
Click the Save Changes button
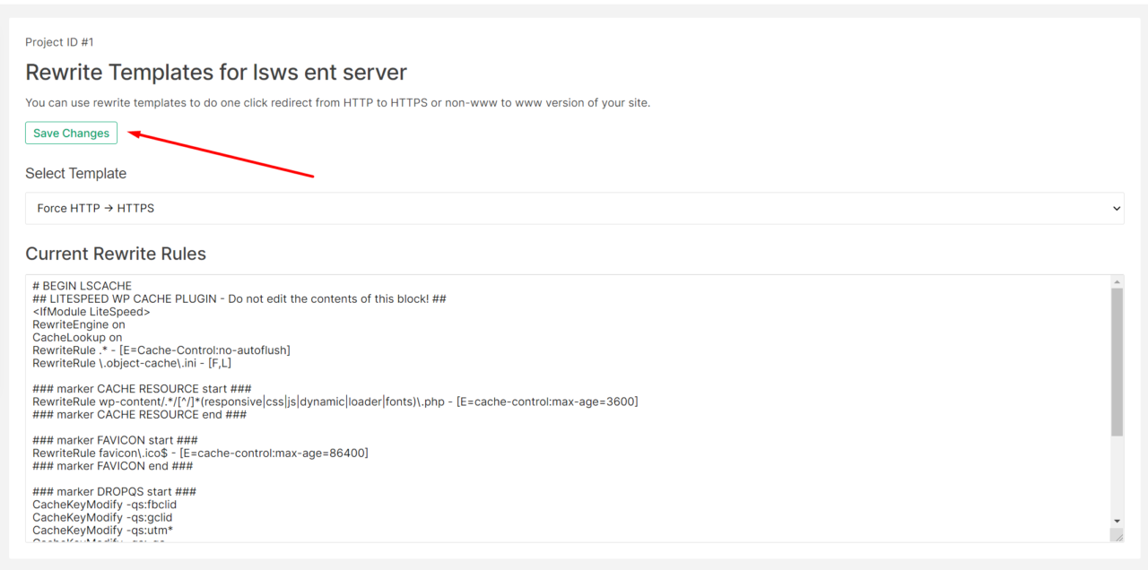click(71, 133)
